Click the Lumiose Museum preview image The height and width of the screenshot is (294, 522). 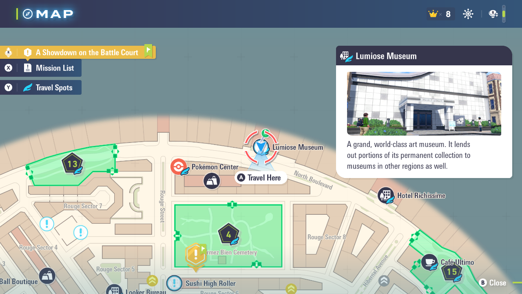click(424, 104)
